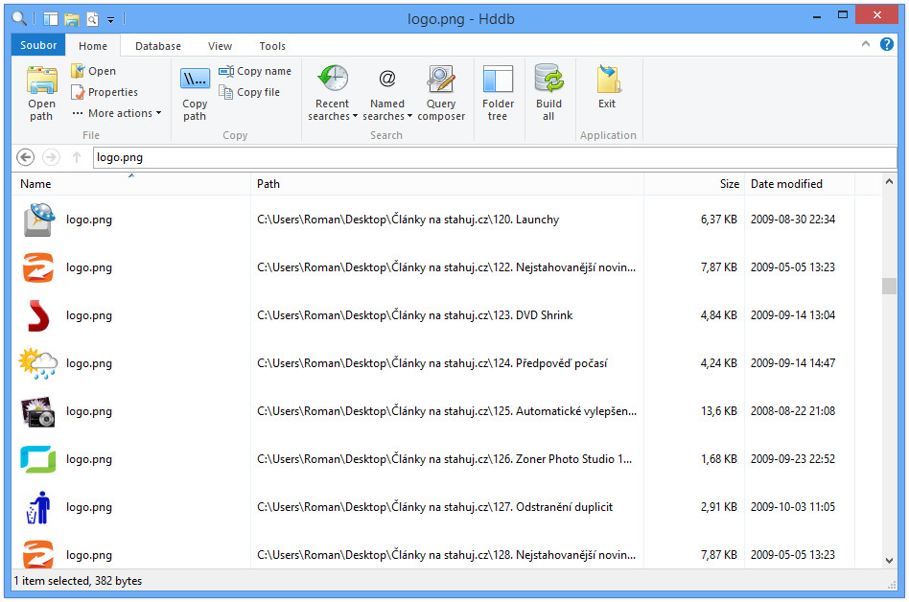Open the quick access toolbar customize dropdown
Viewport: 909px width, 602px height.
pos(110,20)
